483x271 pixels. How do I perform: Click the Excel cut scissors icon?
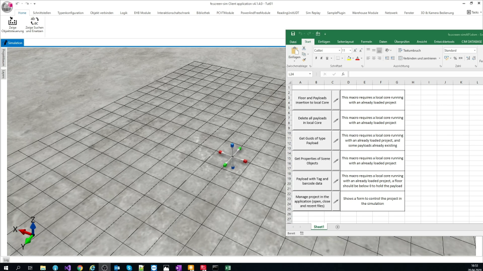pos(304,49)
